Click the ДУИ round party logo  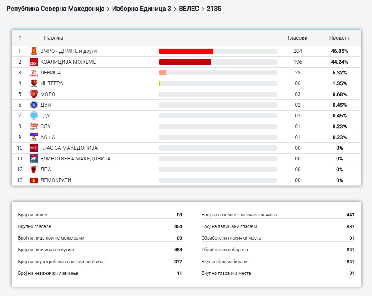tap(34, 105)
